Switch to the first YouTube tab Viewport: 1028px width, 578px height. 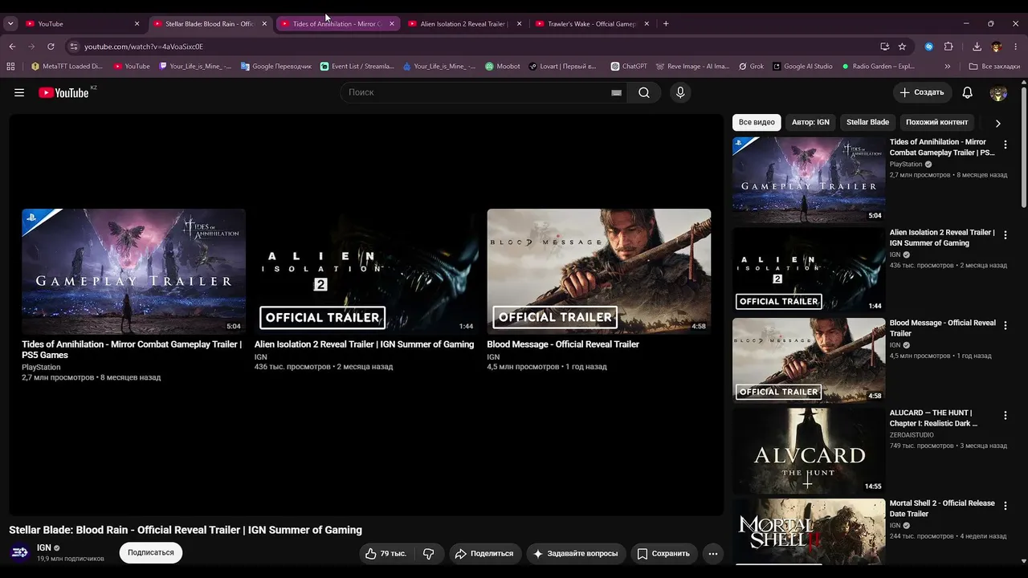click(x=84, y=24)
